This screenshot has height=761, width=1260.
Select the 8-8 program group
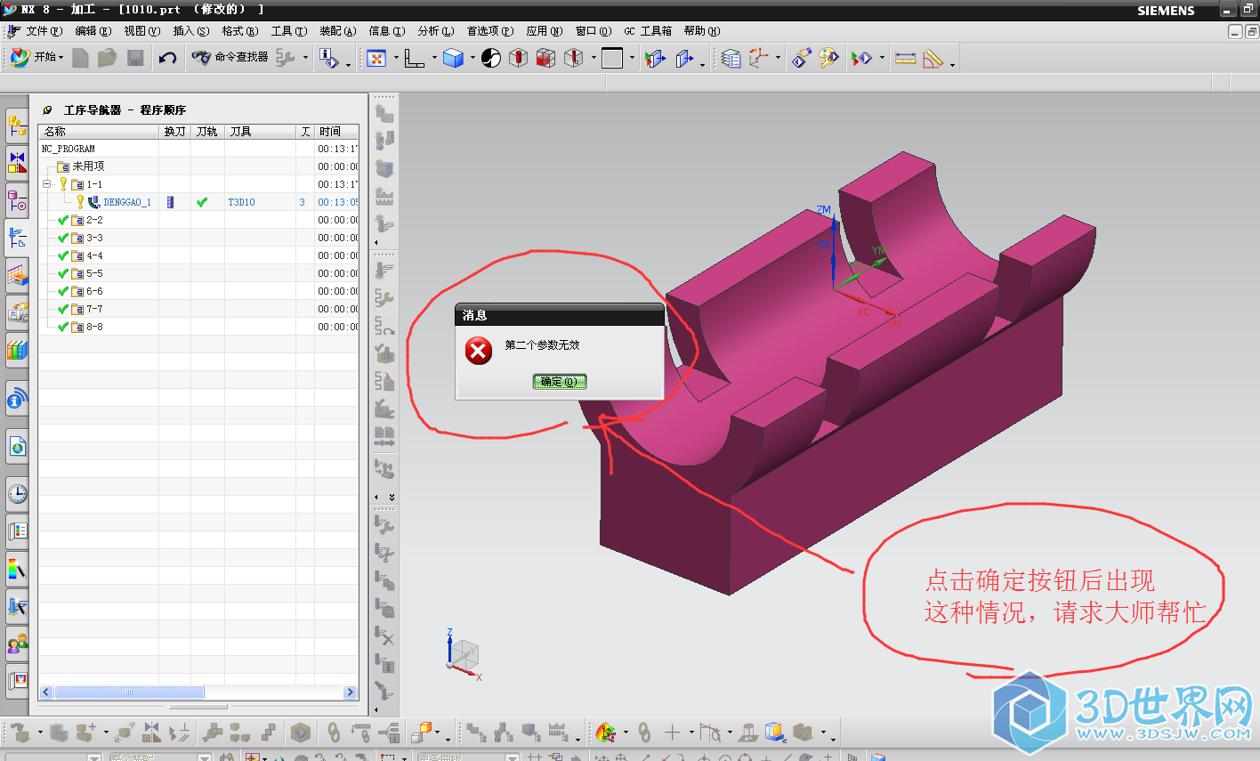point(87,327)
